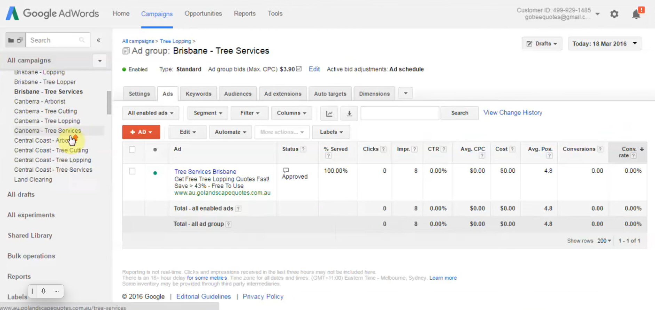Open the settings gear menu
Screen dimensions: 655x310
coord(614,14)
